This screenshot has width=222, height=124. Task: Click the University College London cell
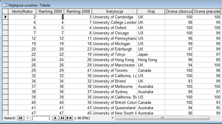click(114, 22)
